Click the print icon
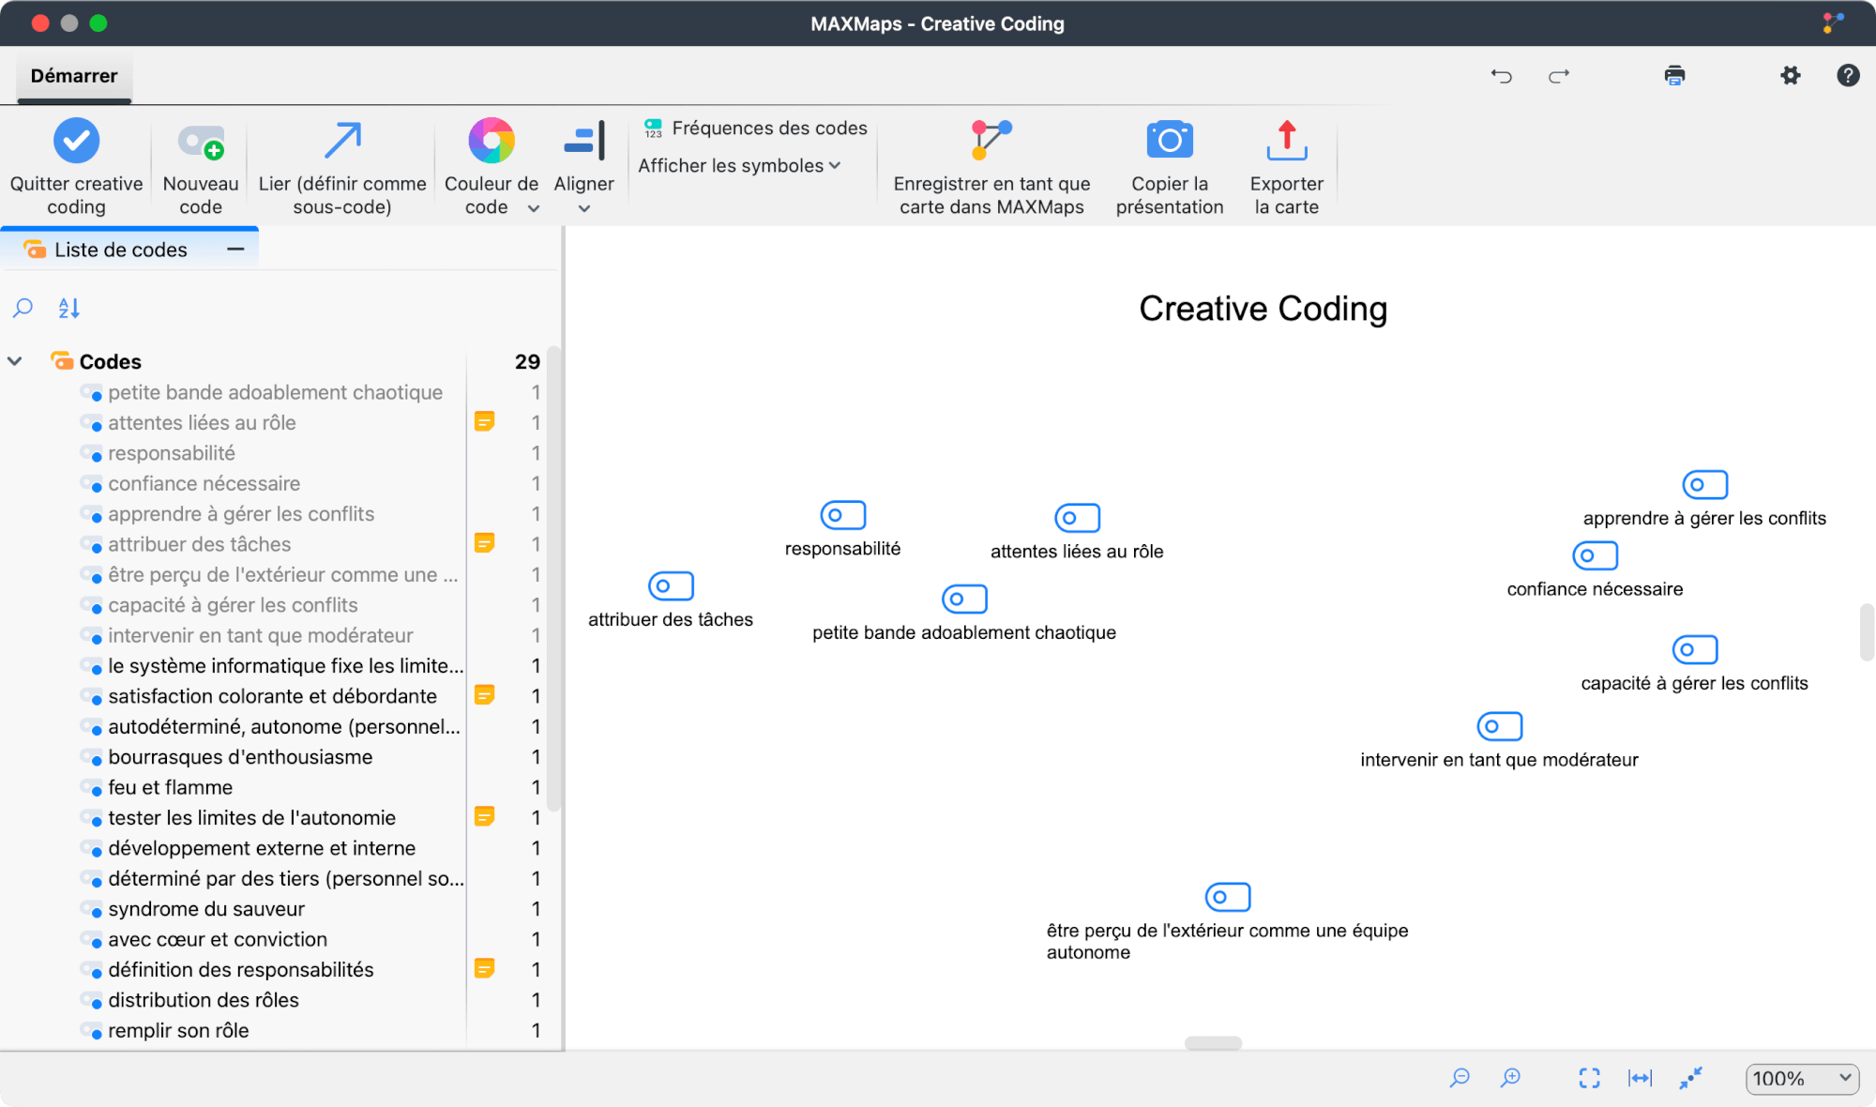 1674,76
